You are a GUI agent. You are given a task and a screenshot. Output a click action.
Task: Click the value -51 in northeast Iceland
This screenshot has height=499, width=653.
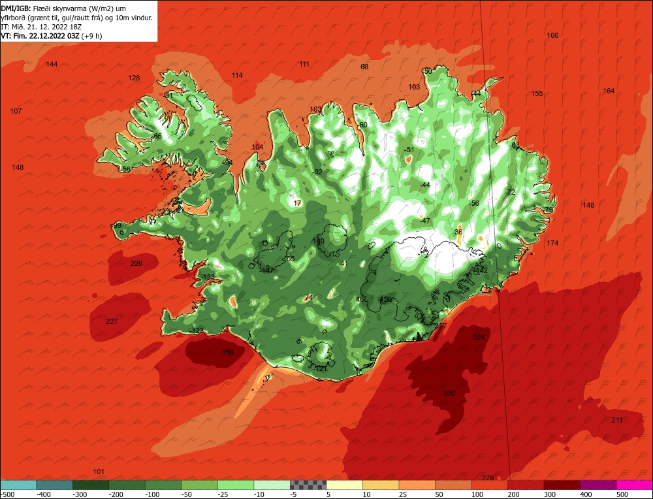click(x=410, y=150)
